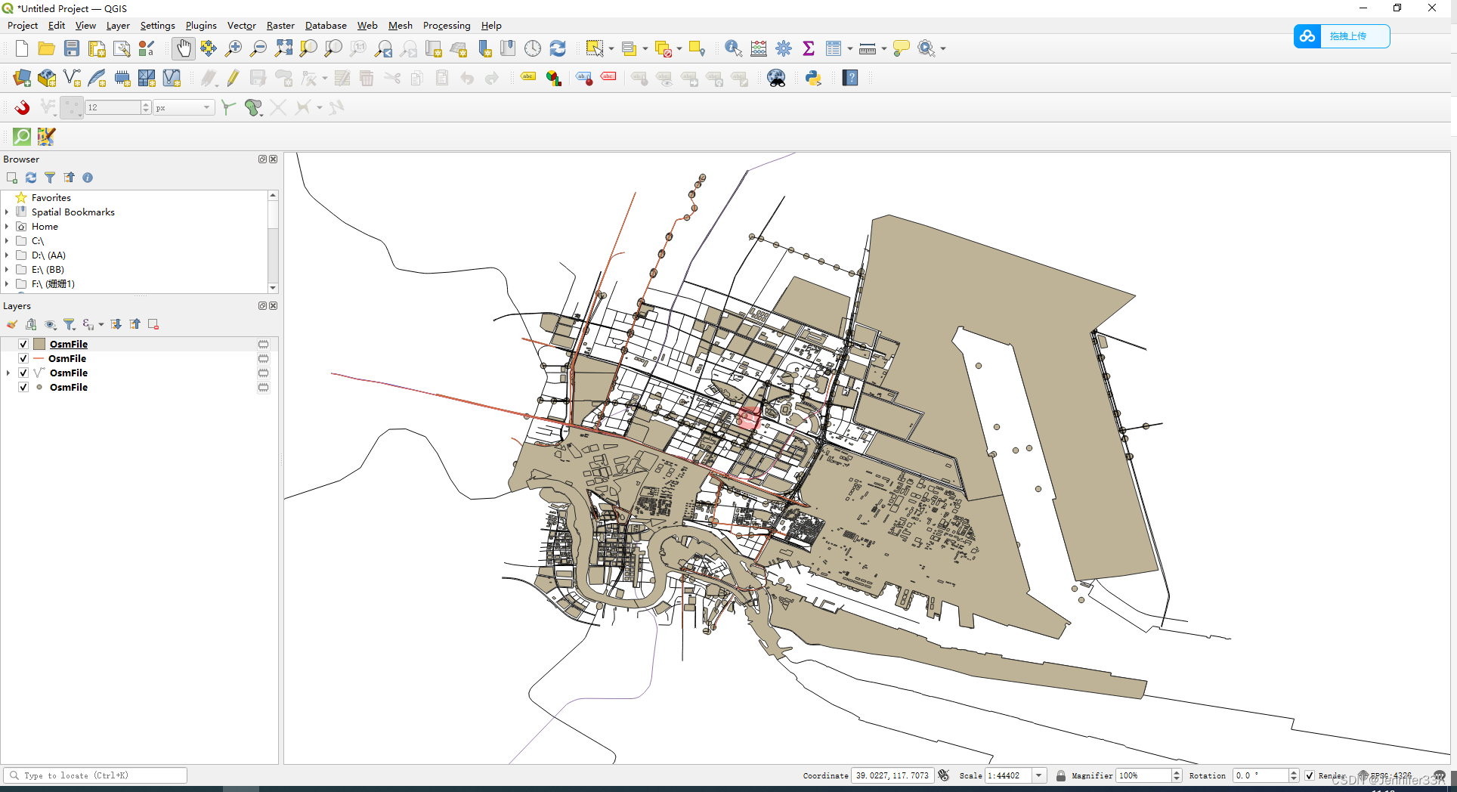
Task: Open the Processing menu
Action: [446, 25]
